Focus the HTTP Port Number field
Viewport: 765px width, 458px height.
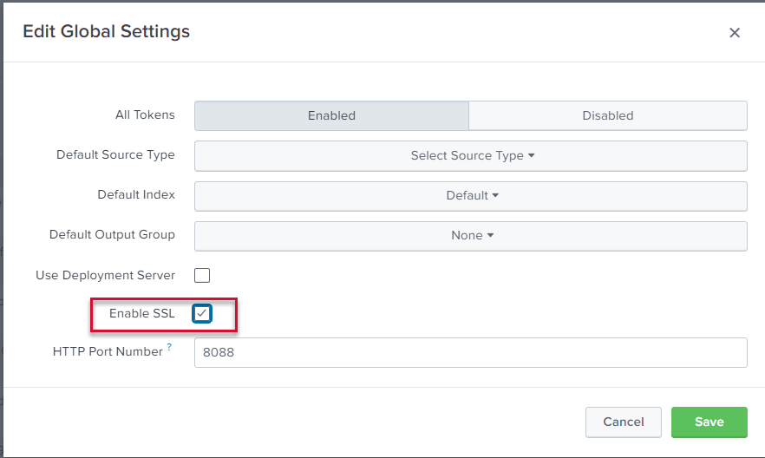(470, 353)
